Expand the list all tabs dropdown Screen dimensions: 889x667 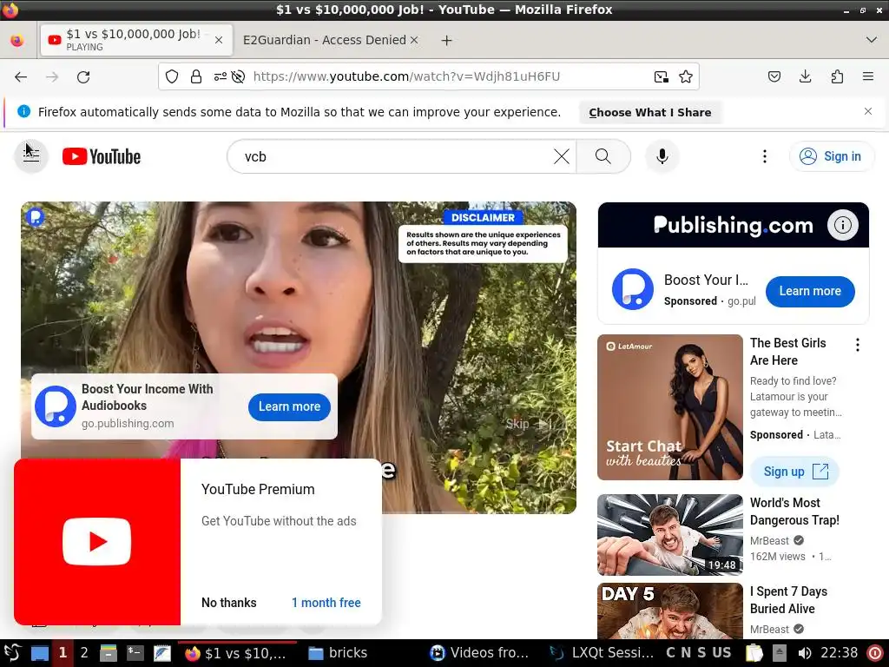872,40
